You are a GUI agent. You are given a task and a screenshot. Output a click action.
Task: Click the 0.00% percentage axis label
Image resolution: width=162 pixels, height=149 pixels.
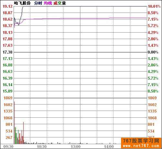tap(153, 52)
